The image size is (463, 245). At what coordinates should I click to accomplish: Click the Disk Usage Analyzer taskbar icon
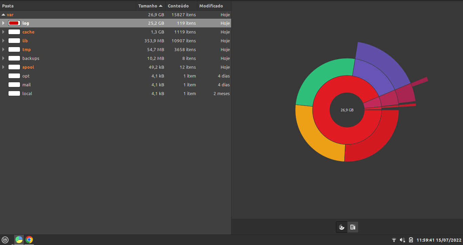pos(19,240)
